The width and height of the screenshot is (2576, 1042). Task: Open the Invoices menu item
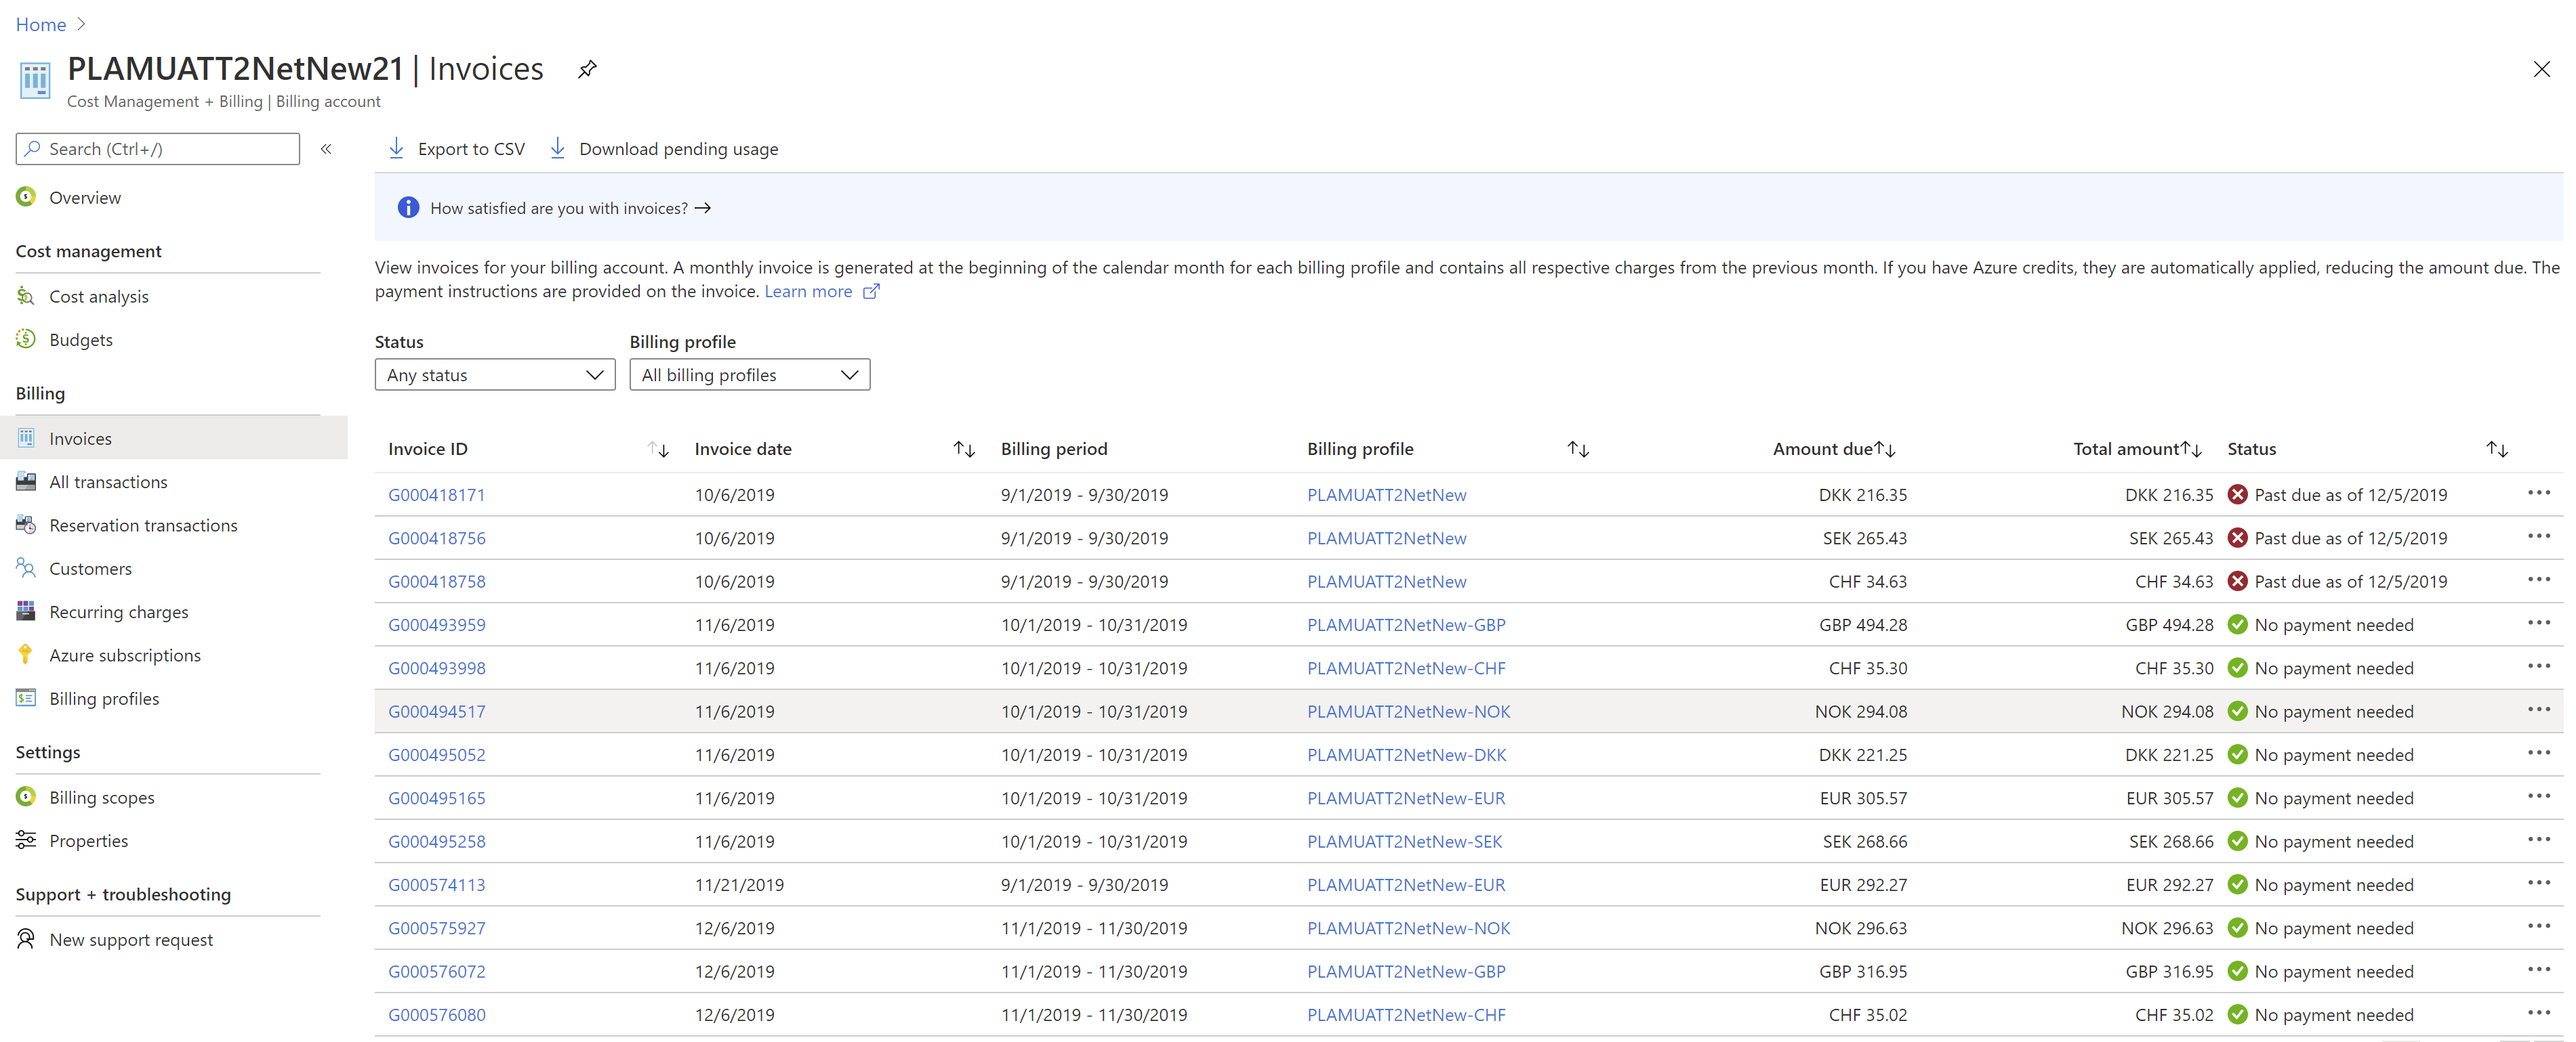point(174,437)
